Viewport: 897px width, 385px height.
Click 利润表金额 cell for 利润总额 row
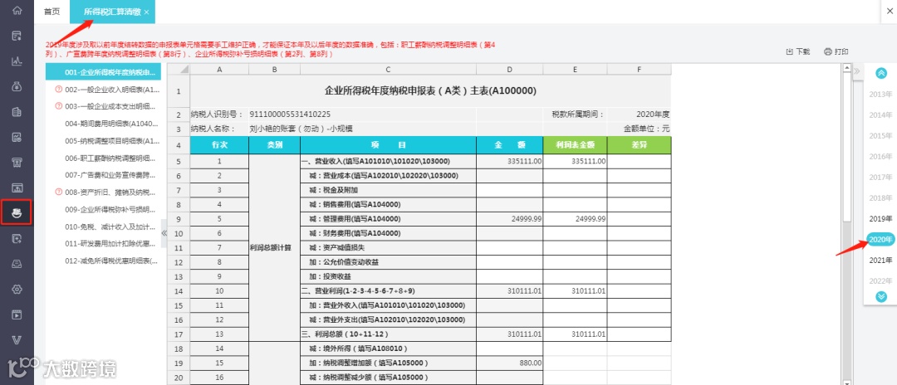[x=576, y=334]
